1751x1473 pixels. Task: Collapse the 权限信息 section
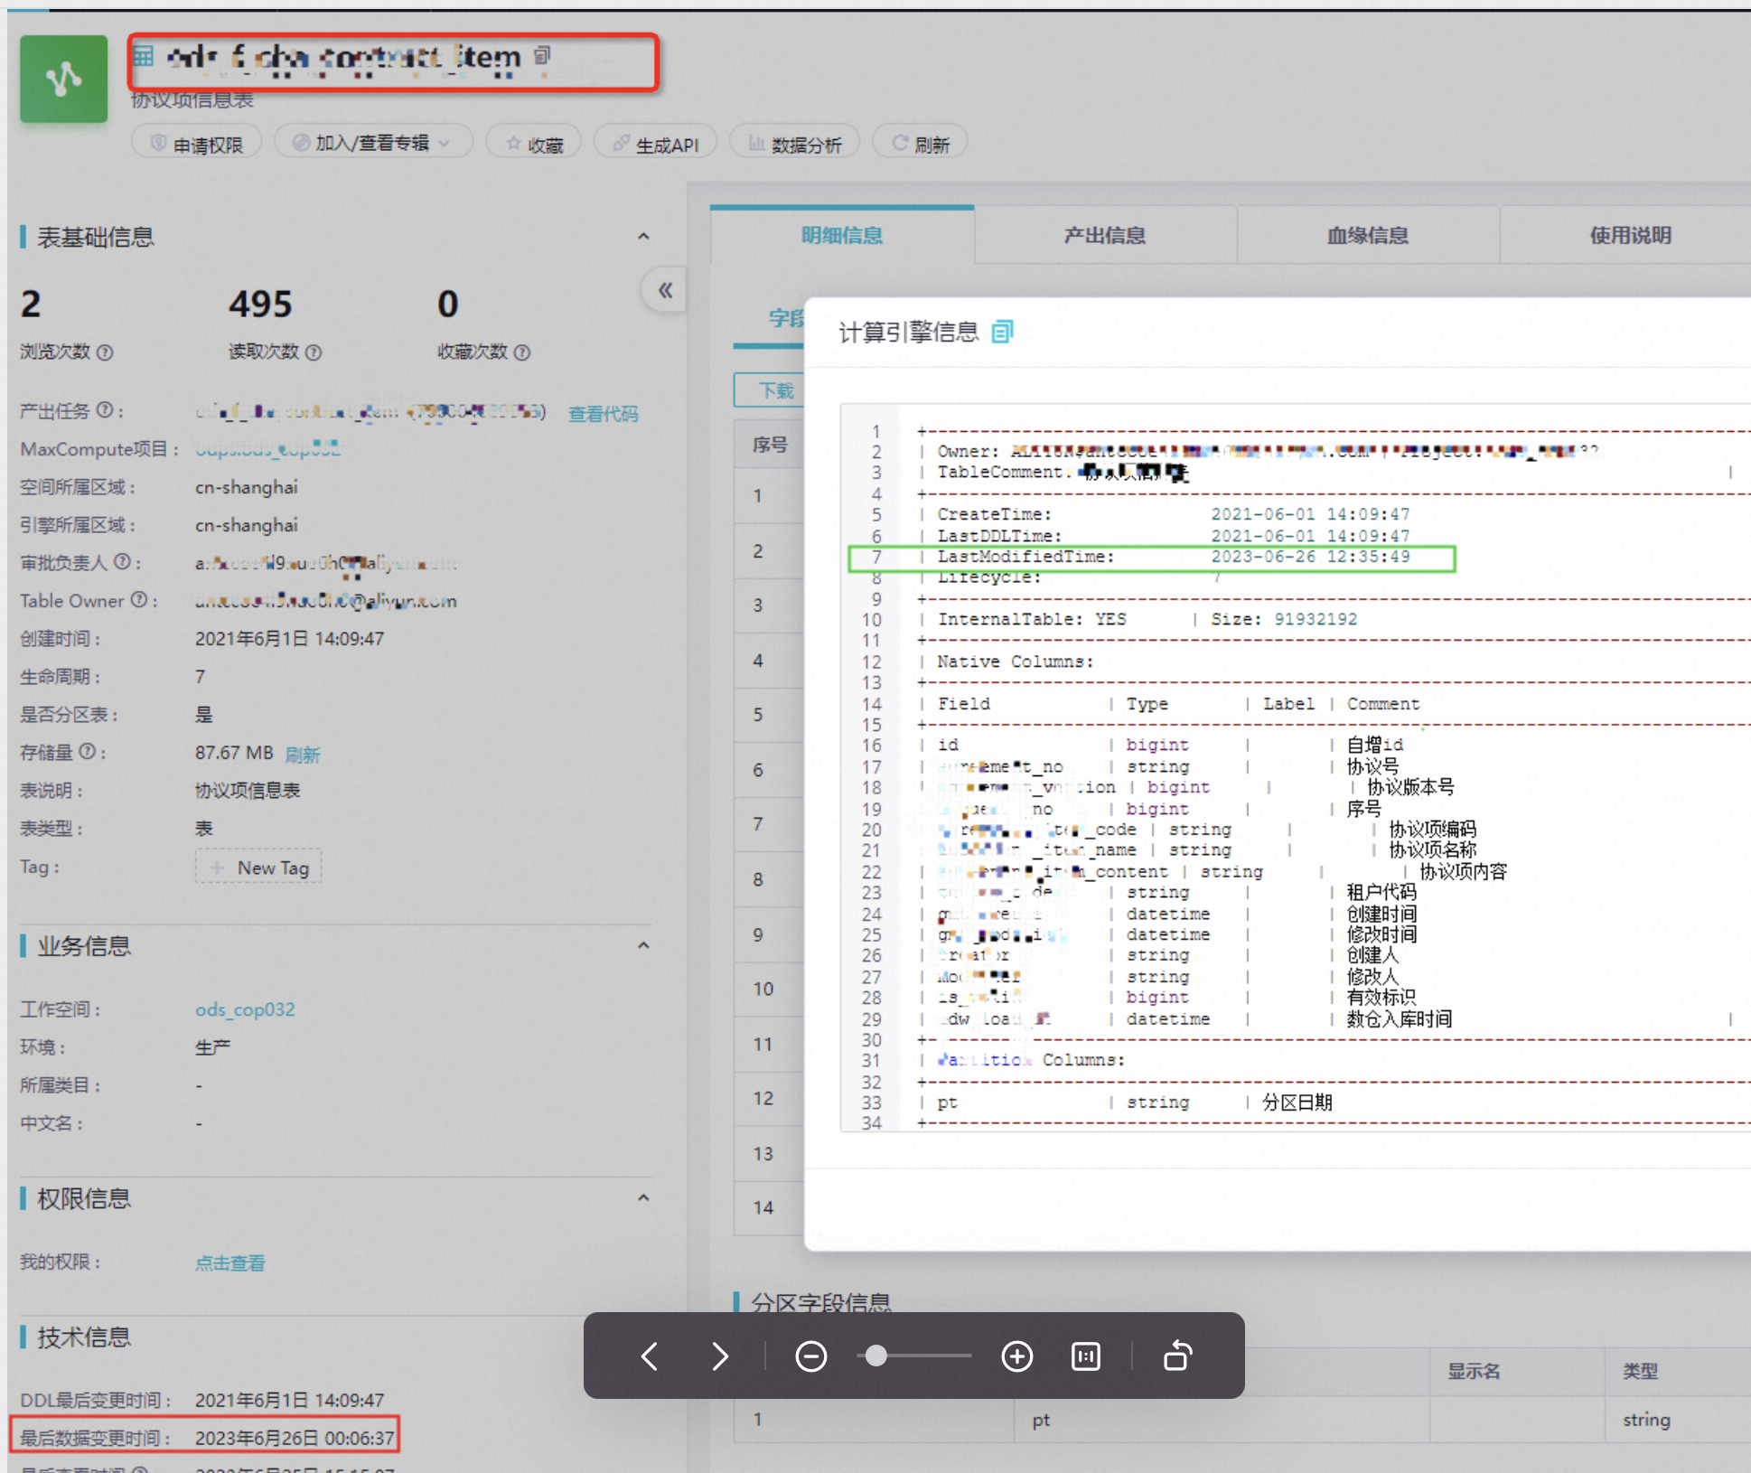[x=643, y=1198]
